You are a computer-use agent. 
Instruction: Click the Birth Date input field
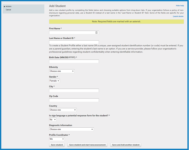pos(74,62)
